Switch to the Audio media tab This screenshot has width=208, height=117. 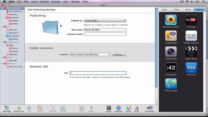(x=164, y=9)
